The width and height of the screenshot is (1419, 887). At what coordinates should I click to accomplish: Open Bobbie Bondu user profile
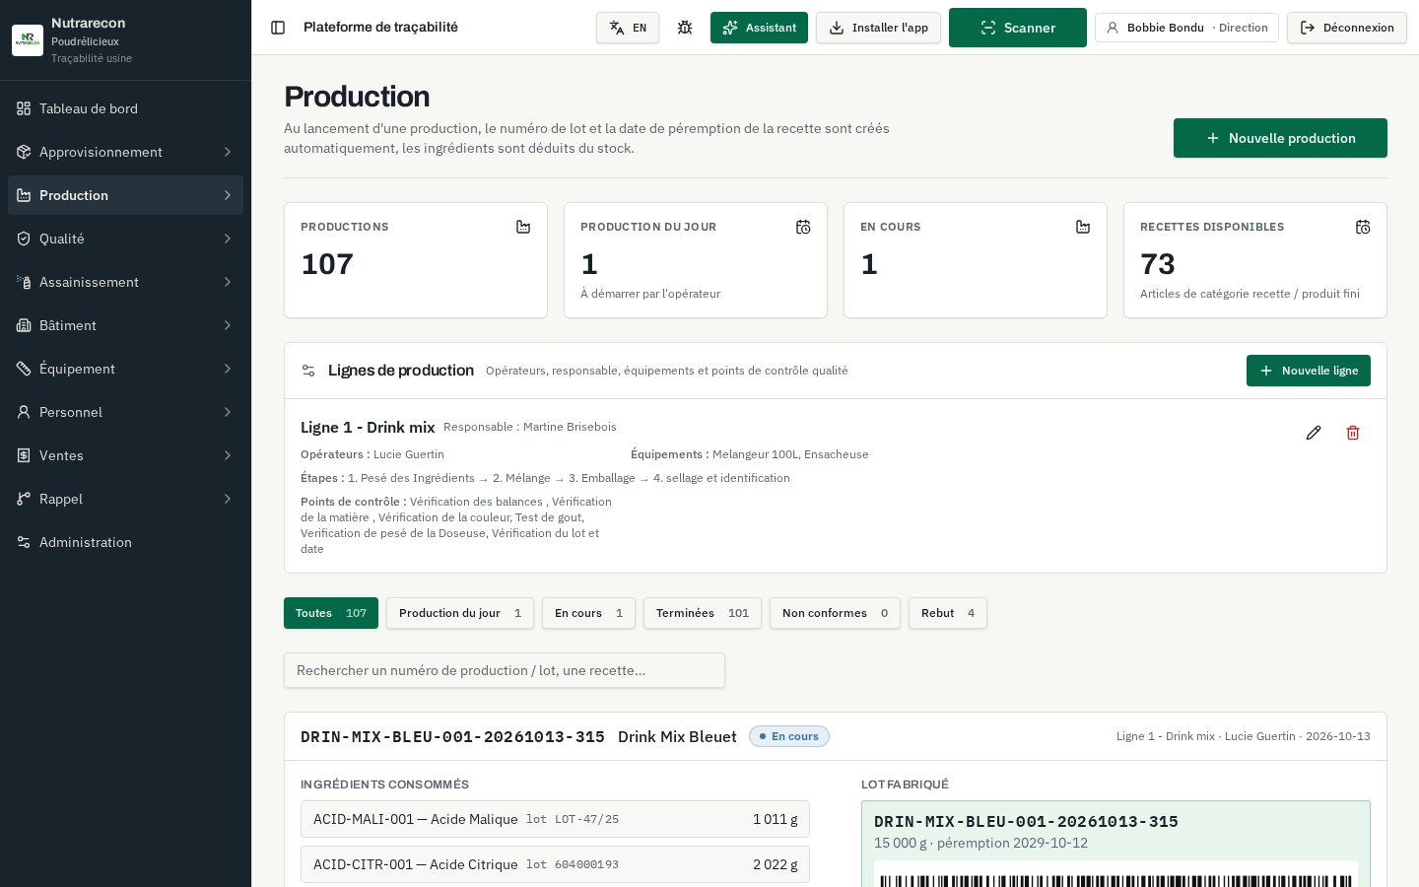[x=1186, y=28]
